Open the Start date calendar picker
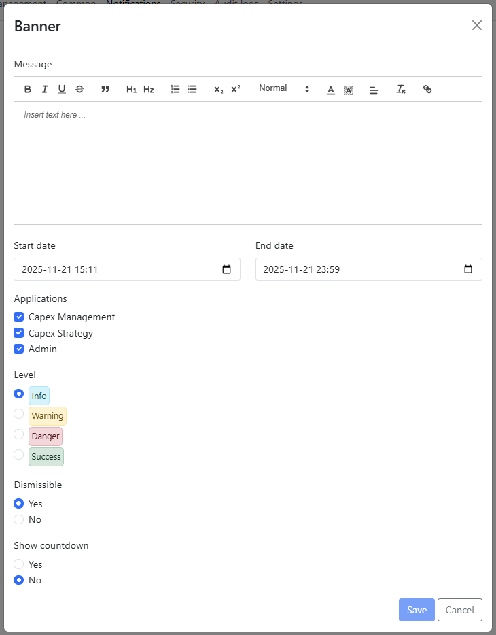This screenshot has width=496, height=635. (x=227, y=269)
